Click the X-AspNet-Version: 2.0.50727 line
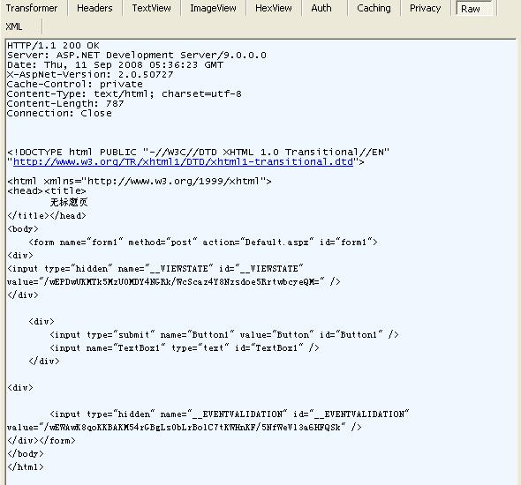 [90, 74]
